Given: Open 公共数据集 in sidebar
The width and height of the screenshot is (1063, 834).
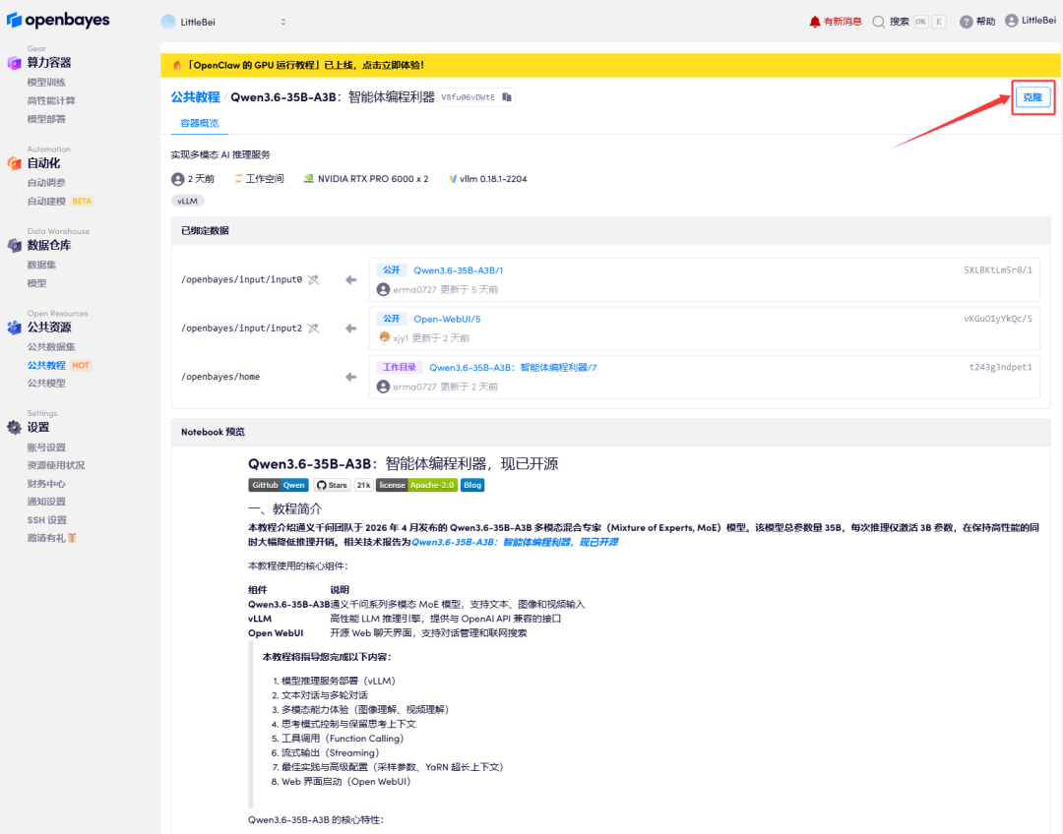Looking at the screenshot, I should 51,346.
